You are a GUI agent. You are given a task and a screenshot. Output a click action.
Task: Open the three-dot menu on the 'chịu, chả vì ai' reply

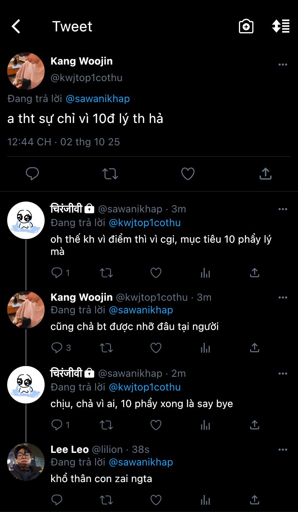click(283, 374)
